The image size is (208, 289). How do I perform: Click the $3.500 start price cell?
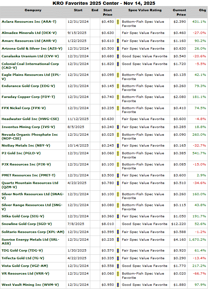[108, 175]
